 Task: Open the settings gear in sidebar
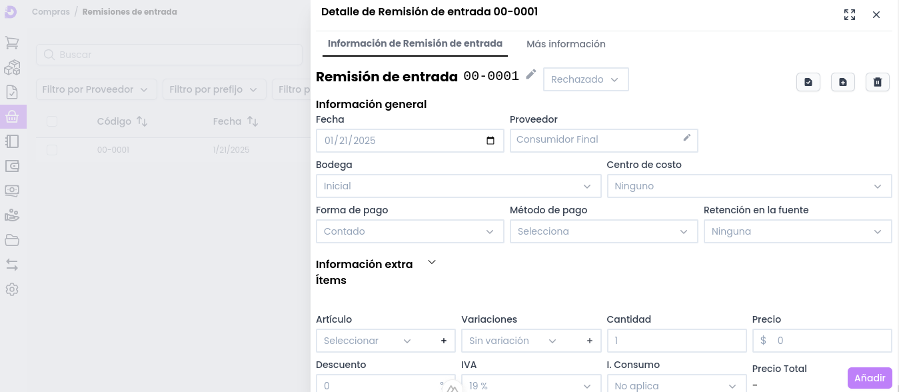pos(12,289)
